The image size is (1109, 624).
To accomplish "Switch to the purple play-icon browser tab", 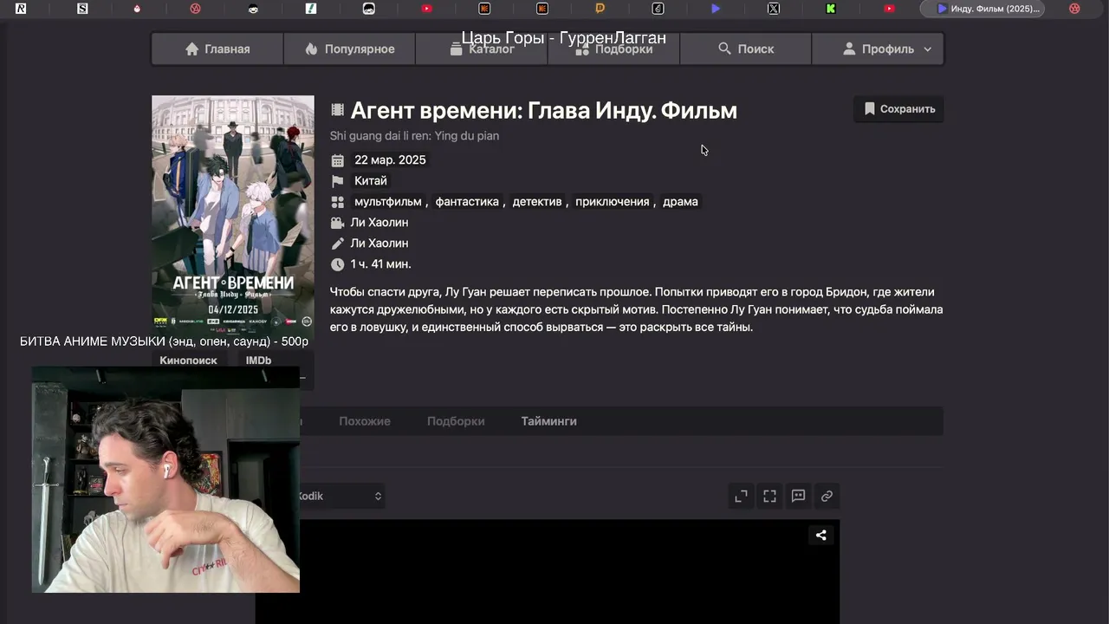I will click(x=715, y=9).
